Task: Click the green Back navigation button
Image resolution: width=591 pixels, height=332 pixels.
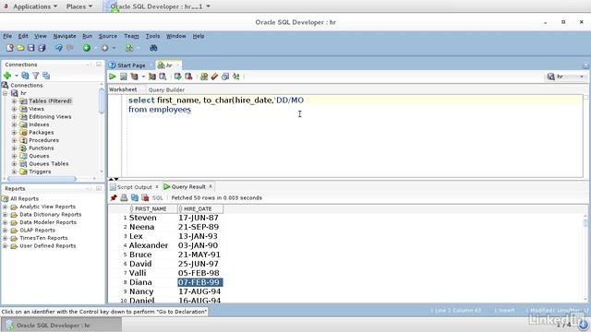Action: tap(87, 48)
